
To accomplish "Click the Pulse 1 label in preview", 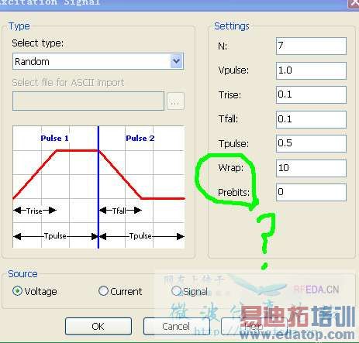I will [x=55, y=138].
